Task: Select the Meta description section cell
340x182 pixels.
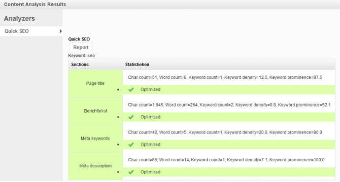Action: point(95,166)
